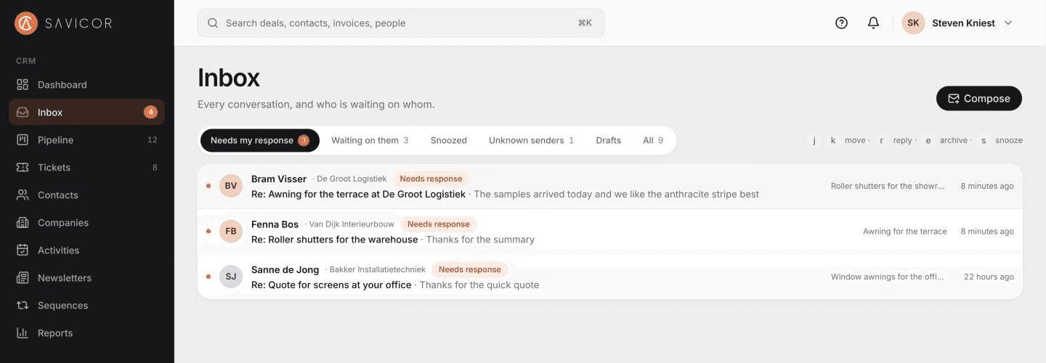This screenshot has height=363, width=1046.
Task: Go to the Companies page
Action: click(86, 223)
